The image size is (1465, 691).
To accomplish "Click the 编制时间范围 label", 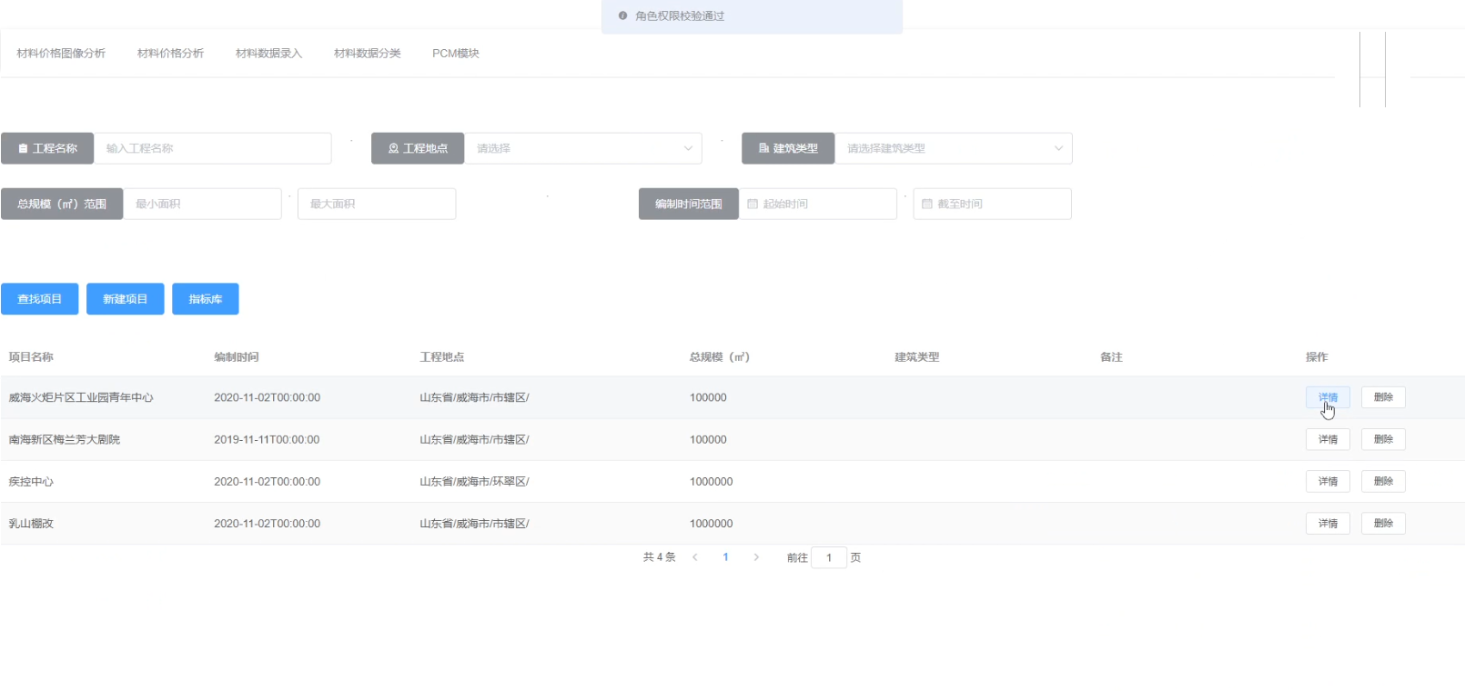I will (x=689, y=204).
